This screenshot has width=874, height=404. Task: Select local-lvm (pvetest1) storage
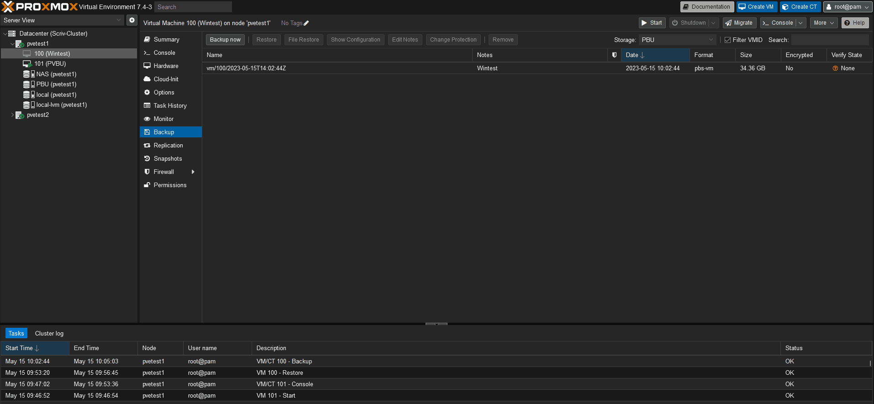tap(68, 105)
